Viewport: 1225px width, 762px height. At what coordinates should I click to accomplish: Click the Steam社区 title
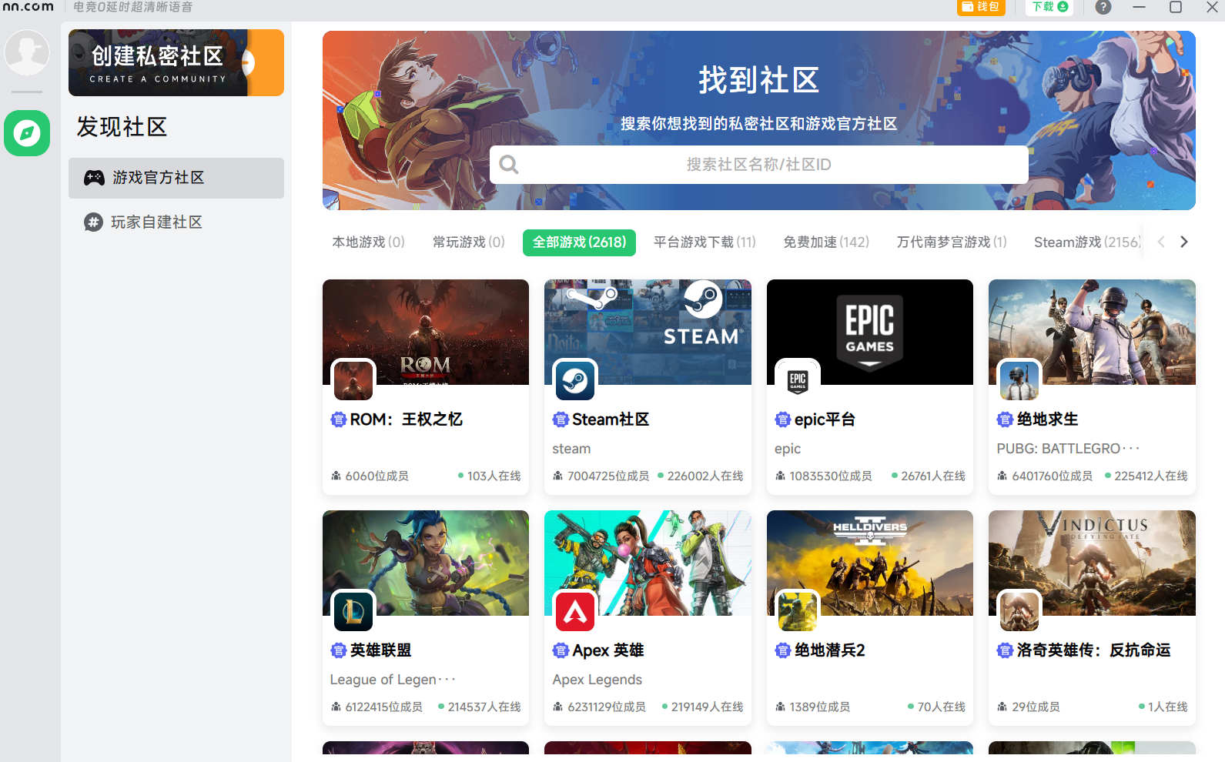(x=611, y=419)
